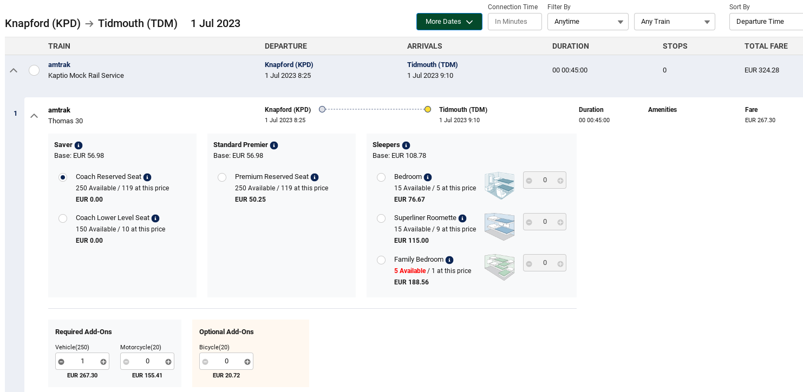Click info icon beside Superliner Roomette

[462, 218]
